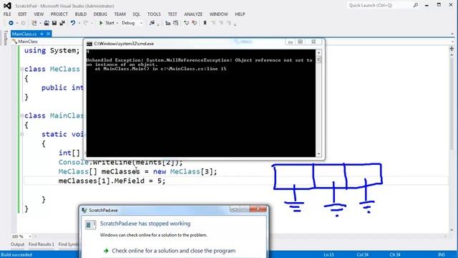Click the cmd window scroll down arrow

coord(318,154)
